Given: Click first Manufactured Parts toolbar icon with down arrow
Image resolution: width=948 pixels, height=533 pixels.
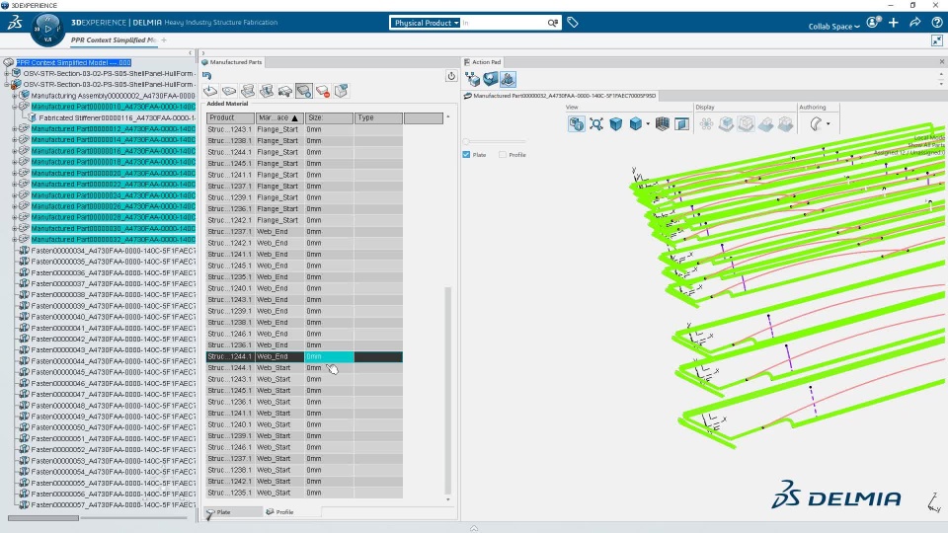Looking at the screenshot, I should tap(210, 91).
